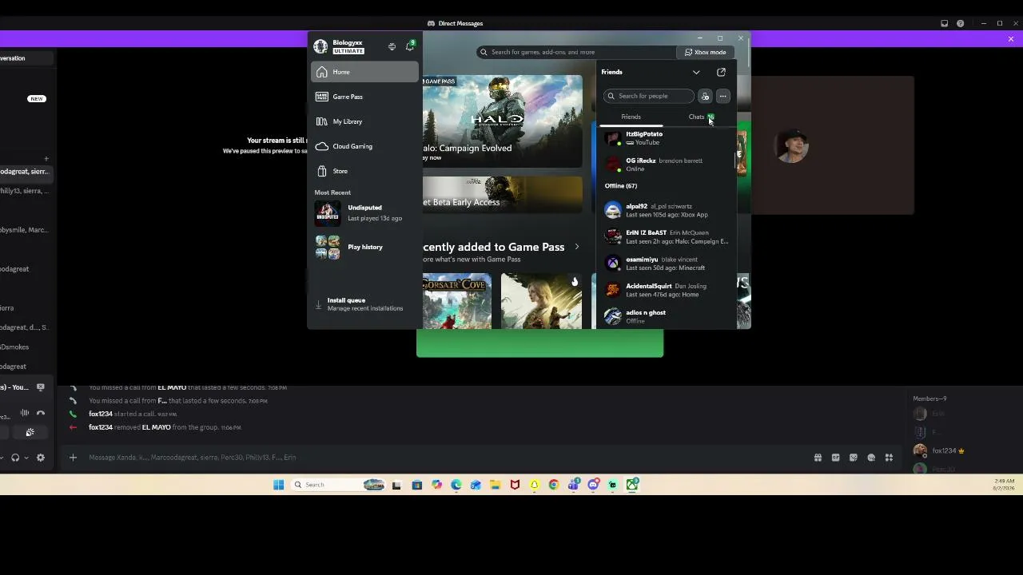Open the game tile right of Corsair Cove
Image resolution: width=1023 pixels, height=575 pixels.
(542, 301)
